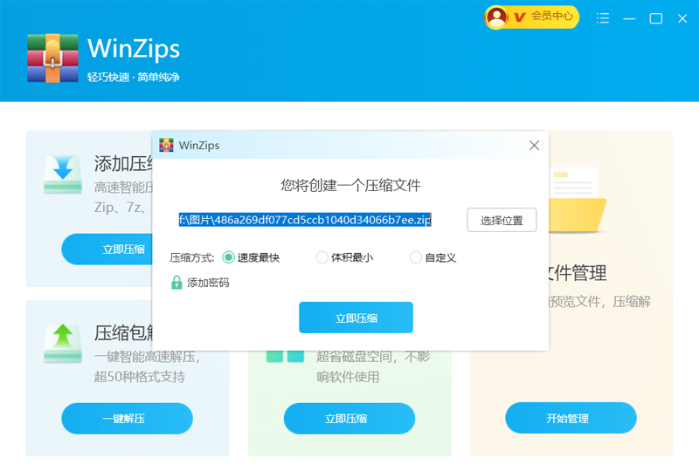Open the 会员中心 member center badge

pos(531,17)
